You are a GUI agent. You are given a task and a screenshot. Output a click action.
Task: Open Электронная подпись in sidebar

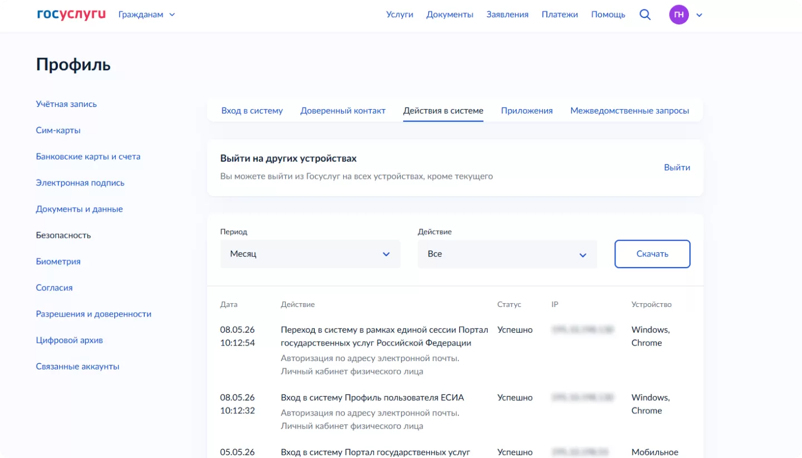(80, 183)
